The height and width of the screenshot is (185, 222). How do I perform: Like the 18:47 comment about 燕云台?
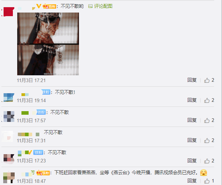click(207, 181)
